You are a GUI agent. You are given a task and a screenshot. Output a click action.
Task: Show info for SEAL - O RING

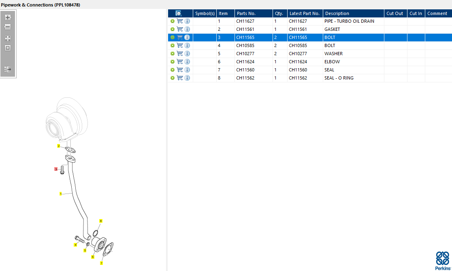point(187,78)
